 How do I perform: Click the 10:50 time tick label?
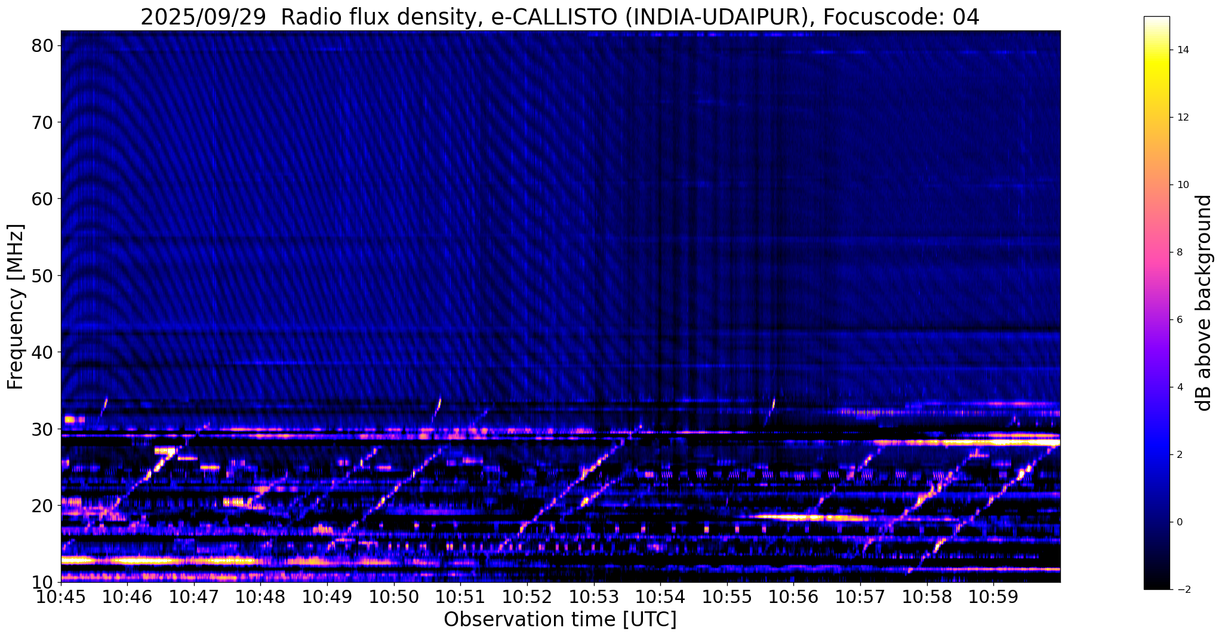point(394,597)
